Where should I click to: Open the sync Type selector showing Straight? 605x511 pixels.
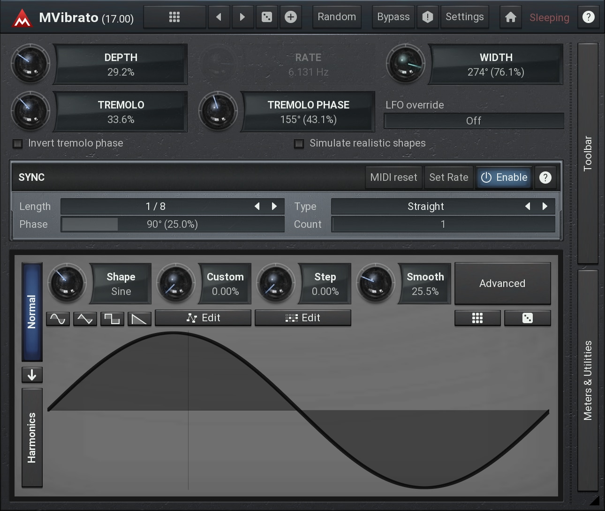click(425, 206)
